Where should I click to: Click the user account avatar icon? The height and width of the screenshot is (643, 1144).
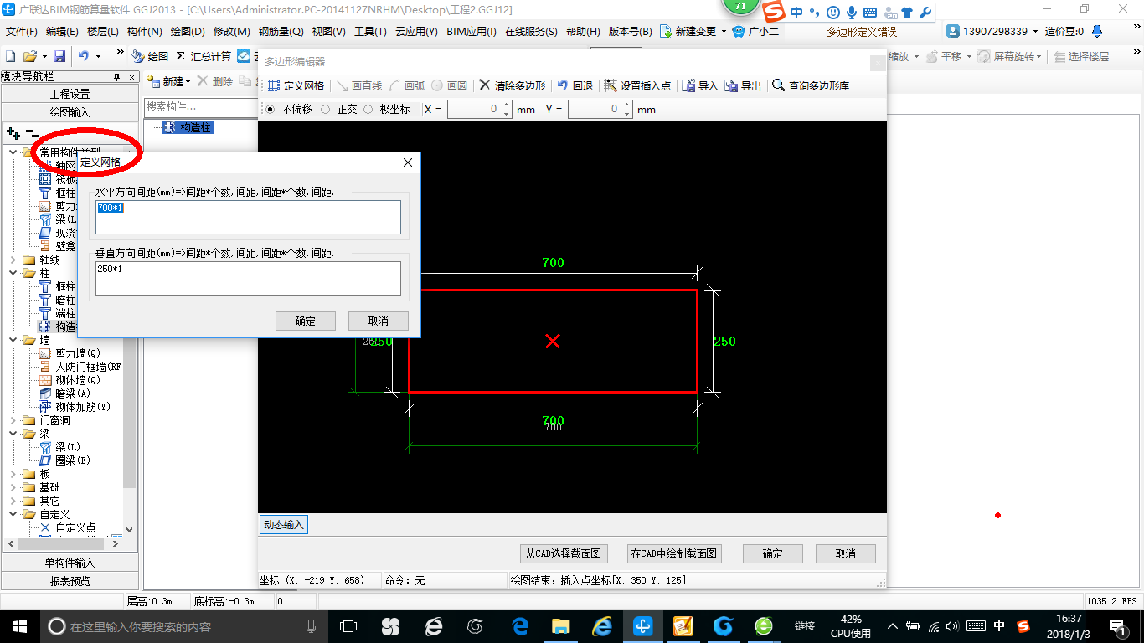(x=954, y=31)
